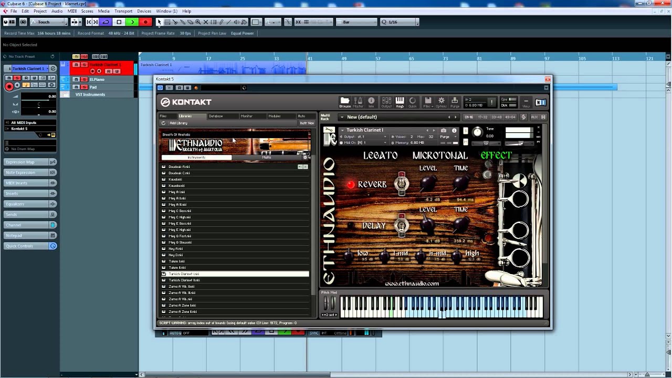Click the panic exclamation mark button
Viewport: 672px width, 378px height.
(491, 102)
